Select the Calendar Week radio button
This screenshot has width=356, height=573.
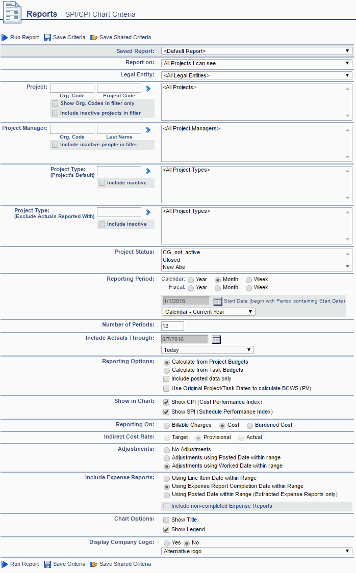click(x=249, y=280)
